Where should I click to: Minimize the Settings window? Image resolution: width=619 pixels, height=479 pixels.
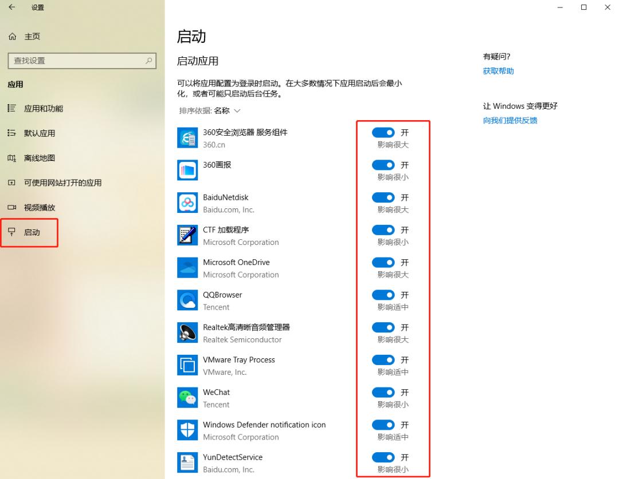point(560,7)
